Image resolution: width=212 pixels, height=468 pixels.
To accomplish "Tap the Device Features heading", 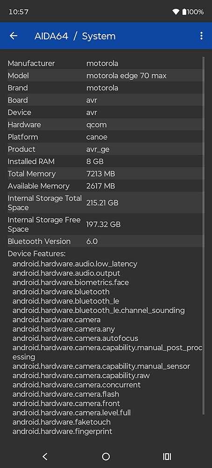I will click(x=36, y=254).
